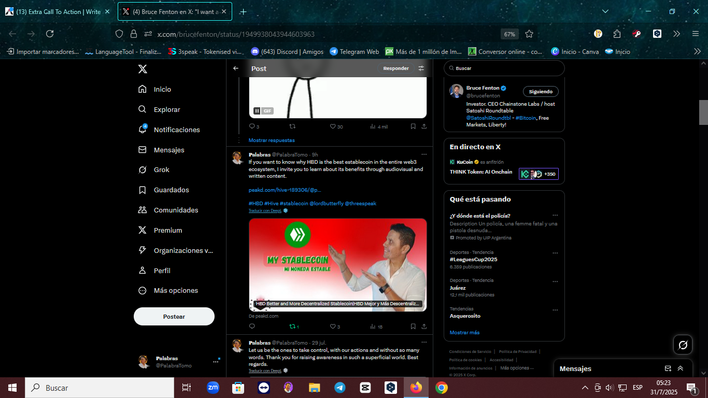
Task: Undo repost on HBD stablecoin post
Action: point(294,326)
